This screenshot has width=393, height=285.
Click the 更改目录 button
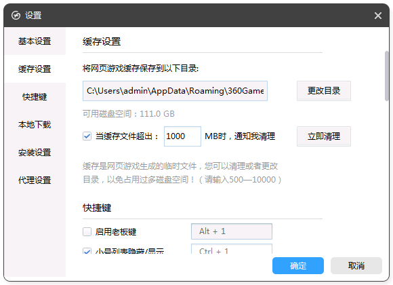tap(324, 91)
